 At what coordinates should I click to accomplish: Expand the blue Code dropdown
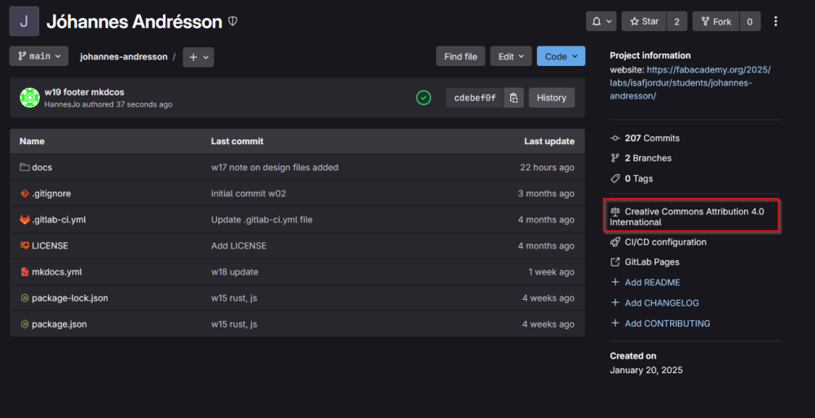[x=561, y=56]
